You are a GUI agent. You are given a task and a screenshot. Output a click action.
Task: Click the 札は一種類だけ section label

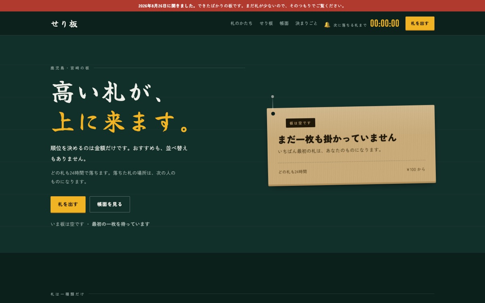tap(67, 294)
